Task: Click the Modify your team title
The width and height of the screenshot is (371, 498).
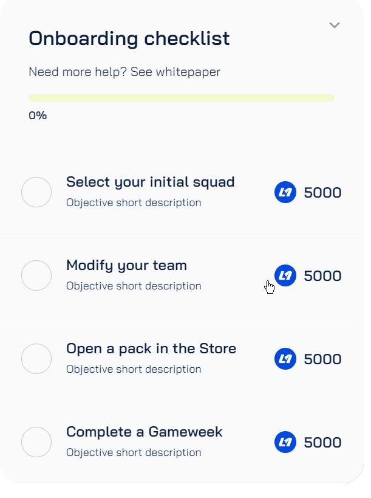Action: click(126, 265)
